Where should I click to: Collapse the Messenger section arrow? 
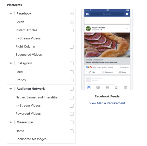pyautogui.click(x=11, y=122)
